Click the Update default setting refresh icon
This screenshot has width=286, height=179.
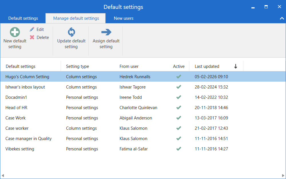[x=71, y=32]
